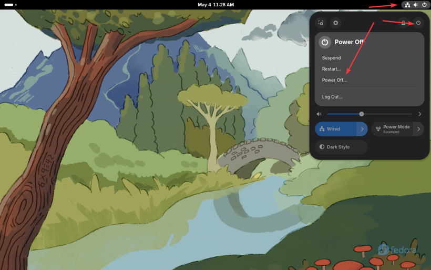Click the network icon in the top bar

click(408, 5)
